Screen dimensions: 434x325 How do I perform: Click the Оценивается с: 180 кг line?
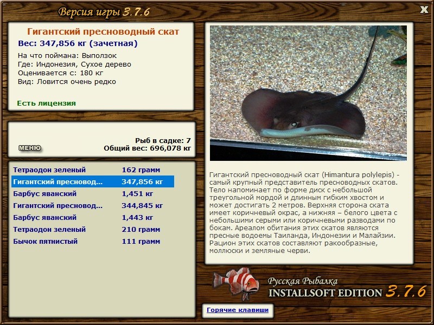(x=61, y=73)
